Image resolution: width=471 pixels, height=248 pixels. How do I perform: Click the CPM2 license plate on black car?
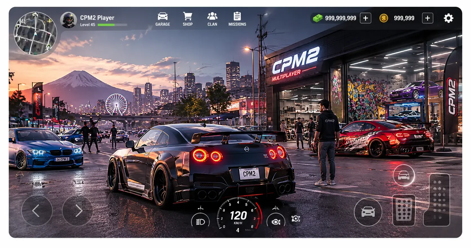tap(249, 174)
